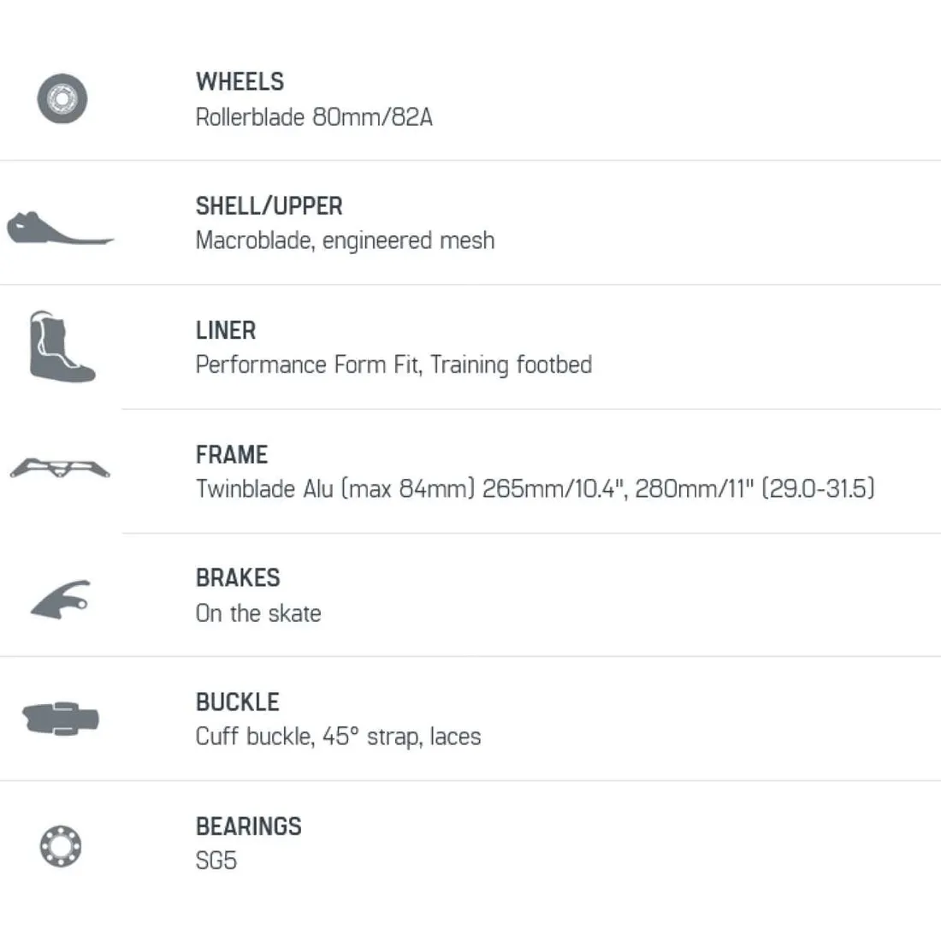
Task: Click the bearings ring icon
Action: click(61, 845)
